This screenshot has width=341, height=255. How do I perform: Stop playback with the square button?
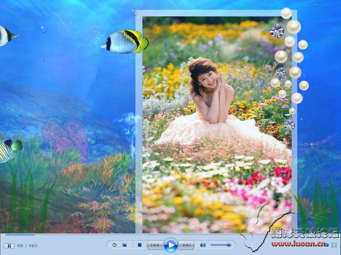[140, 245]
